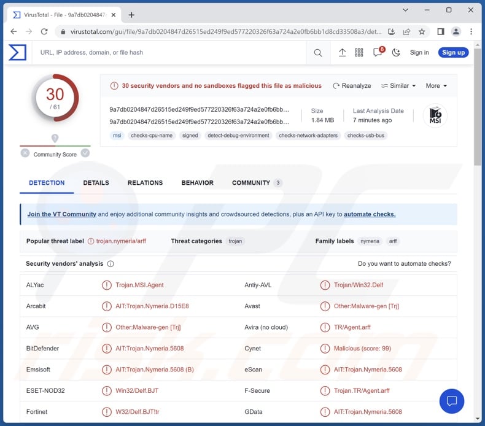485x426 pixels.
Task: Click the detection score 30/61 gauge
Action: pos(55,98)
